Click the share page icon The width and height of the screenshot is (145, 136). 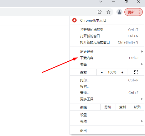coord(99,12)
